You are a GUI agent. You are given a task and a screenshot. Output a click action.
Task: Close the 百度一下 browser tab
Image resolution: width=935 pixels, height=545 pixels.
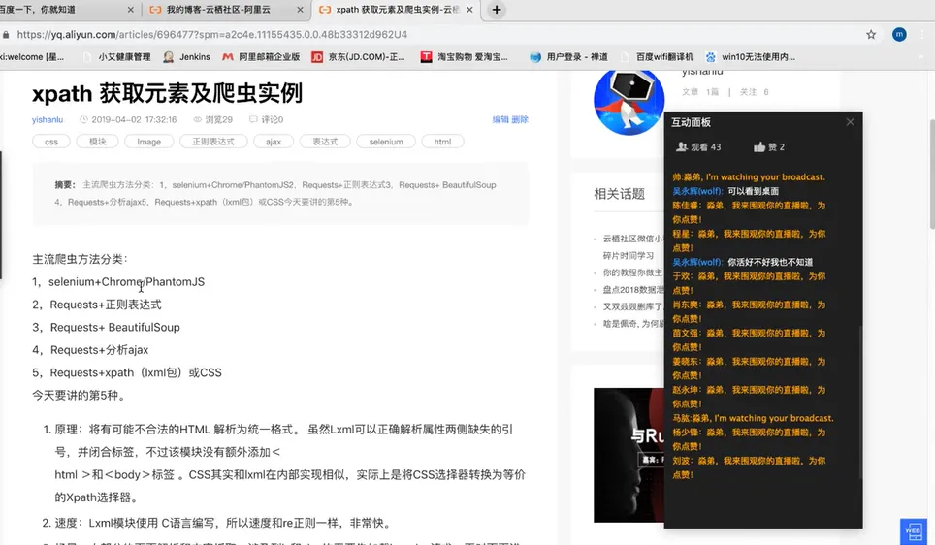click(131, 10)
